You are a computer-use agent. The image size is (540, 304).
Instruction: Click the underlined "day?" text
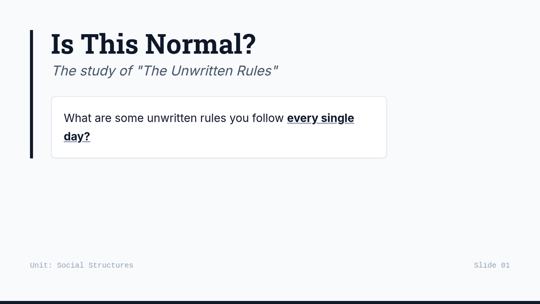tap(77, 136)
